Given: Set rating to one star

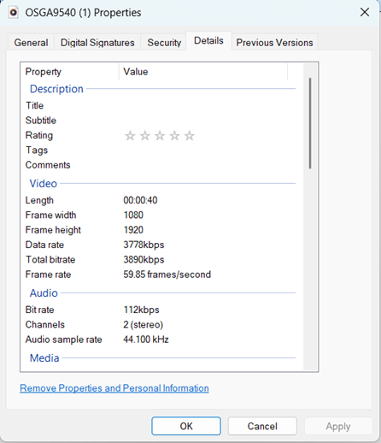Looking at the screenshot, I should tap(130, 136).
